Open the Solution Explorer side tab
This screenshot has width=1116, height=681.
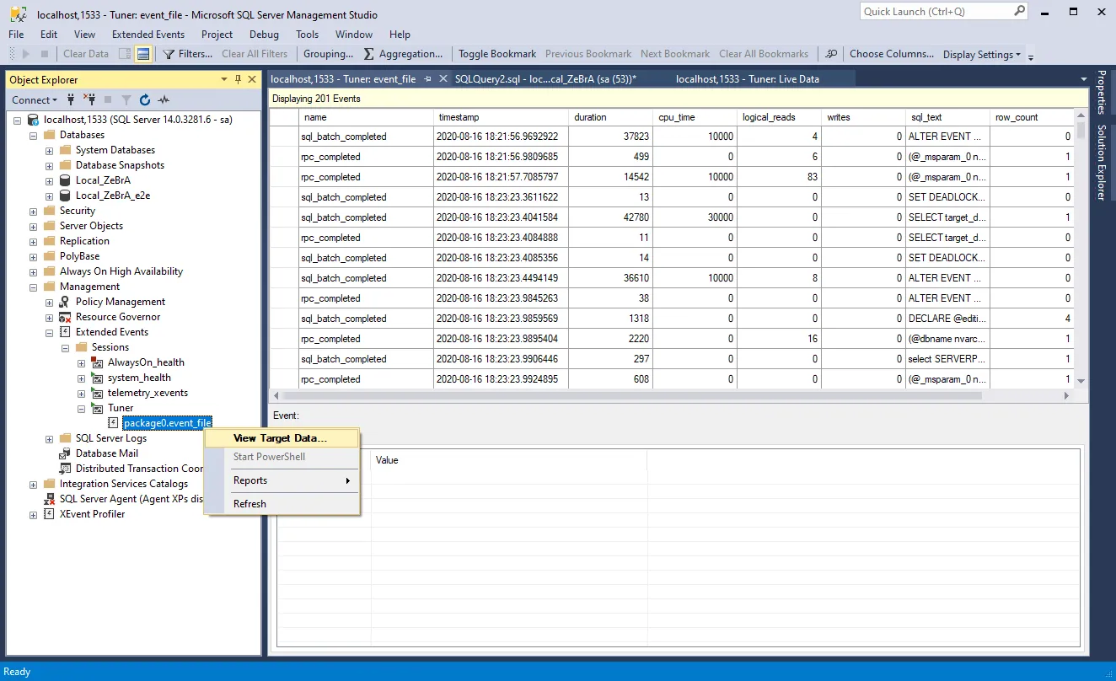click(x=1101, y=163)
